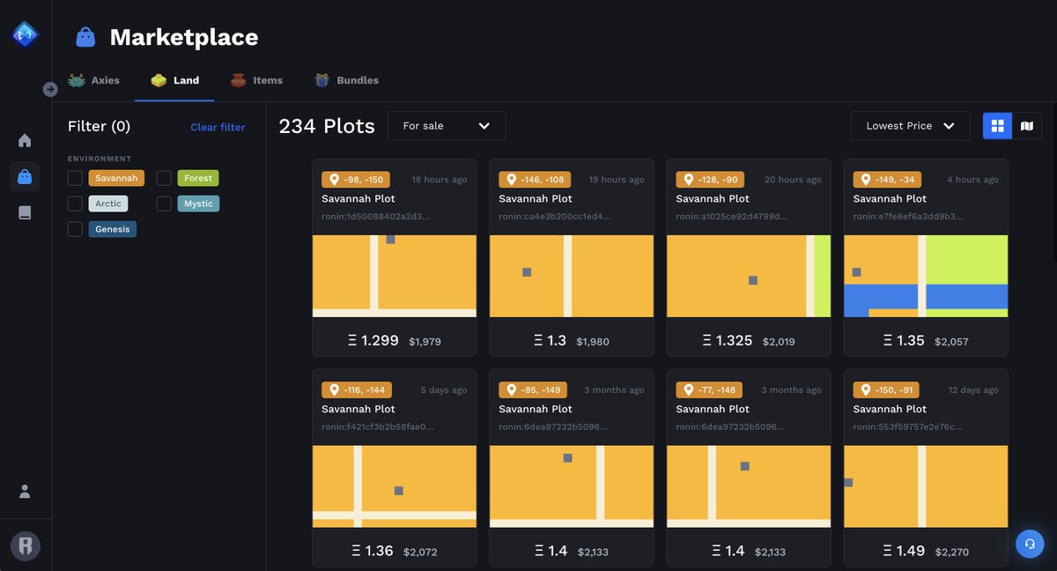This screenshot has height=571, width=1057.
Task: Click location badge -128, -90
Action: pos(708,180)
